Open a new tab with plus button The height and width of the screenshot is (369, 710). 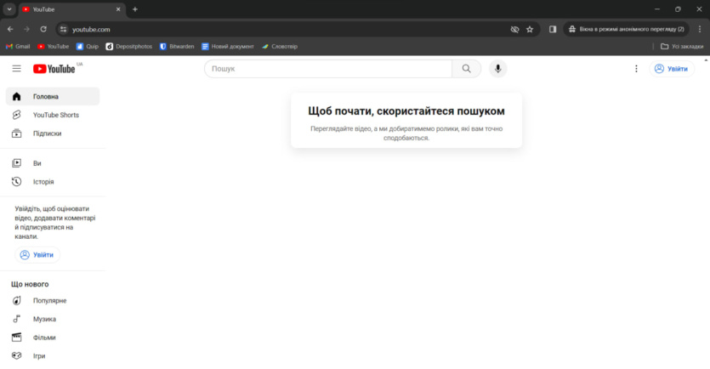(x=135, y=9)
